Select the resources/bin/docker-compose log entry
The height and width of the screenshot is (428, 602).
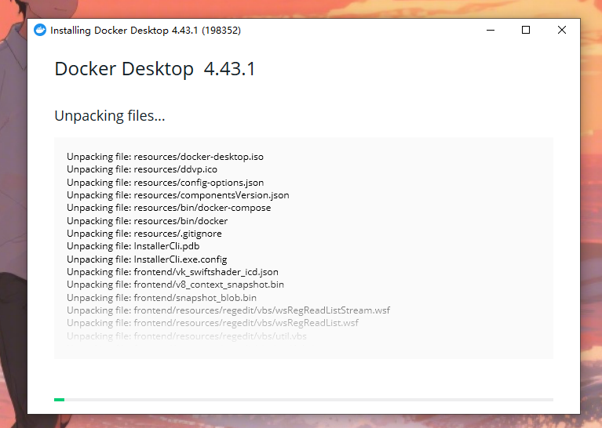pos(169,208)
